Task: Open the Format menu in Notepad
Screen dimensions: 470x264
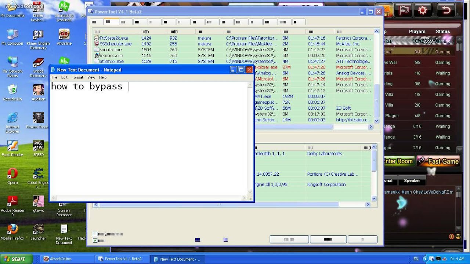Action: pyautogui.click(x=77, y=77)
